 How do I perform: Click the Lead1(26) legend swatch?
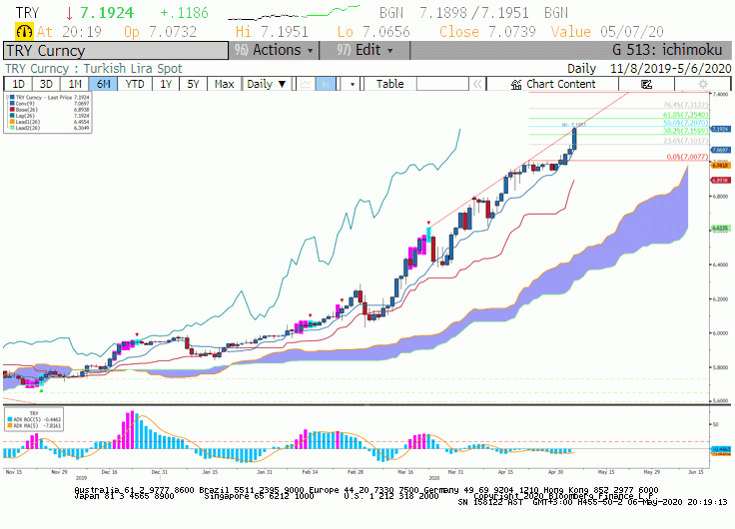[x=12, y=122]
